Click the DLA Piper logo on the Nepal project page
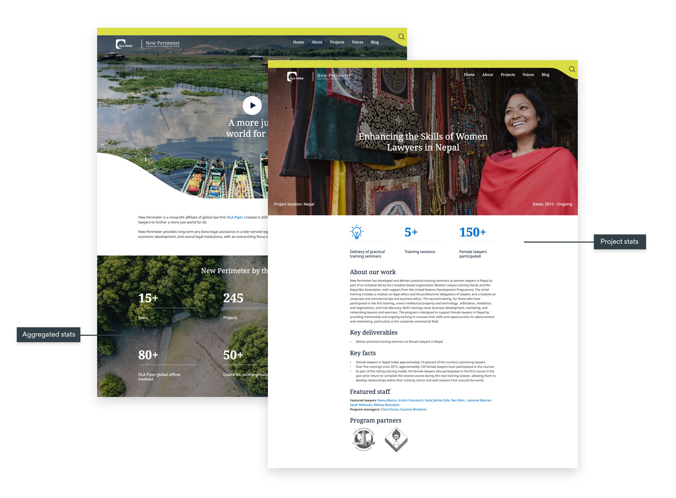The height and width of the screenshot is (498, 676). 295,76
